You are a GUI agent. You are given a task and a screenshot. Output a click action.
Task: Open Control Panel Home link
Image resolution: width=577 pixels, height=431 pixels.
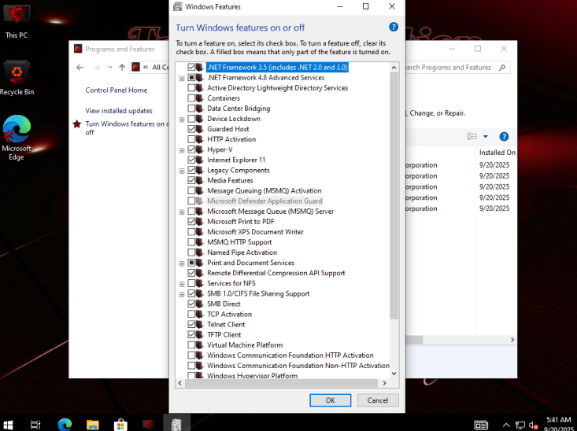117,90
